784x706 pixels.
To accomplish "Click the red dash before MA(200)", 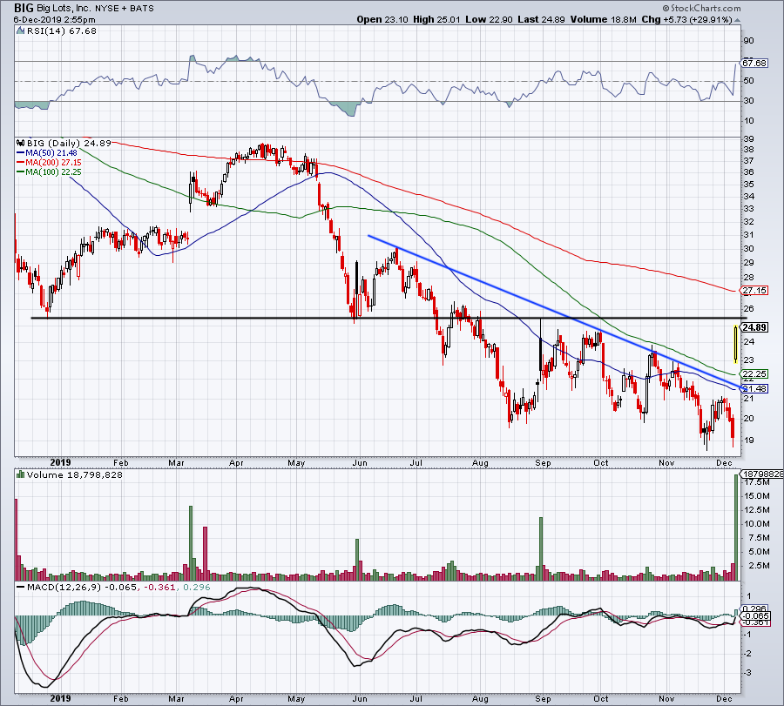I will 21,163.
